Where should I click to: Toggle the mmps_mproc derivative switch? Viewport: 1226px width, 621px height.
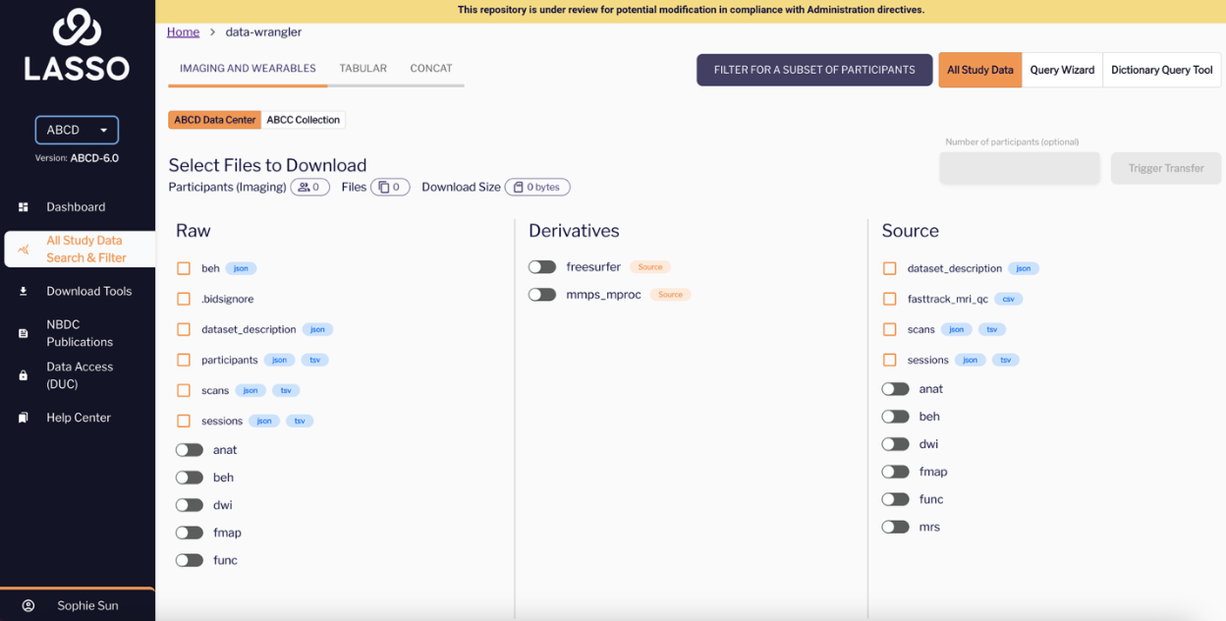542,295
